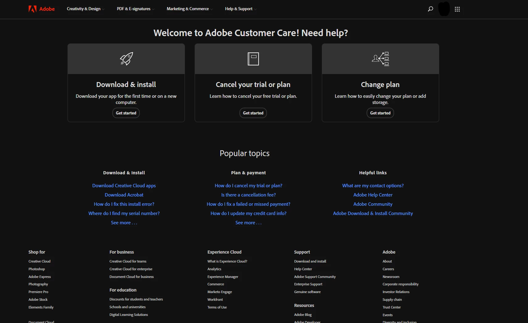Open What are my contact options link
The height and width of the screenshot is (323, 528).
[x=373, y=185]
